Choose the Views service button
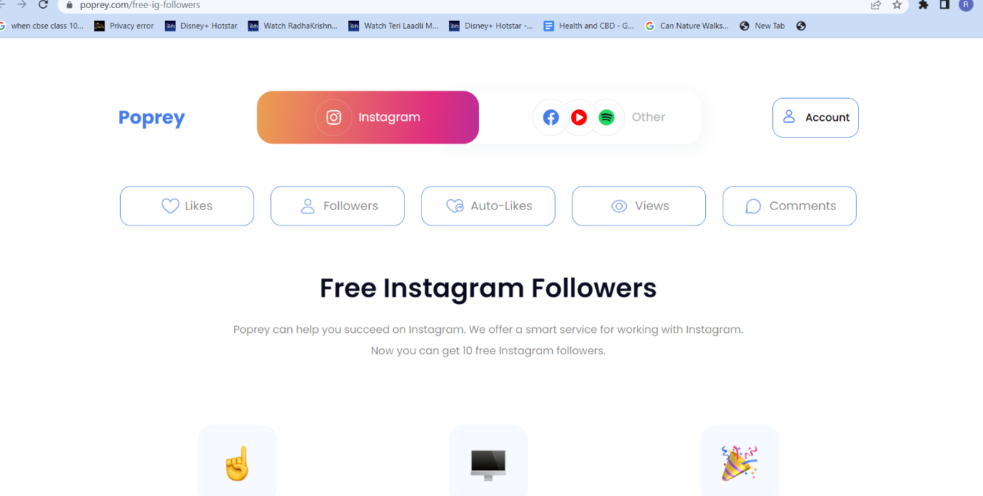 click(639, 206)
